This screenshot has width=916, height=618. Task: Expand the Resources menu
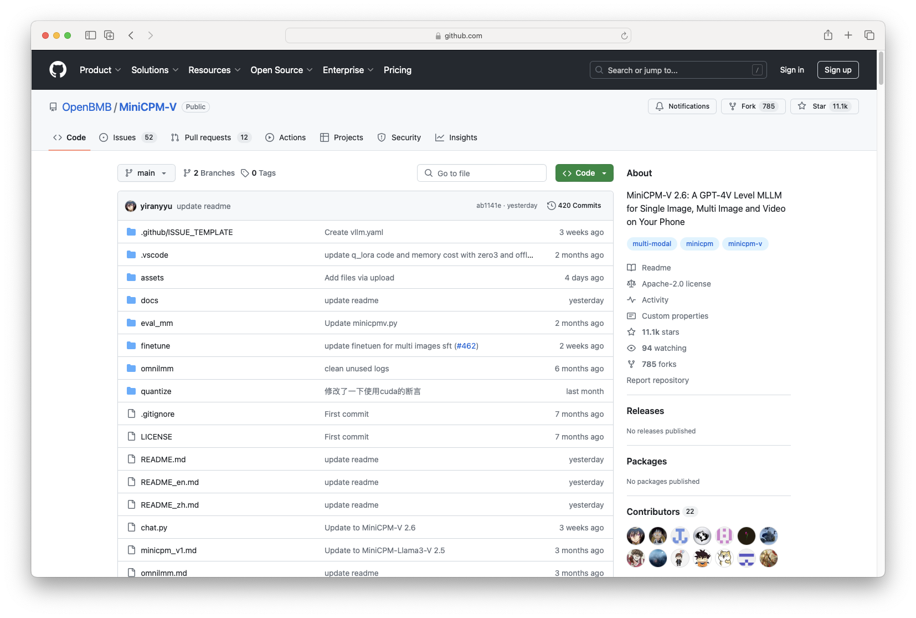pos(214,70)
